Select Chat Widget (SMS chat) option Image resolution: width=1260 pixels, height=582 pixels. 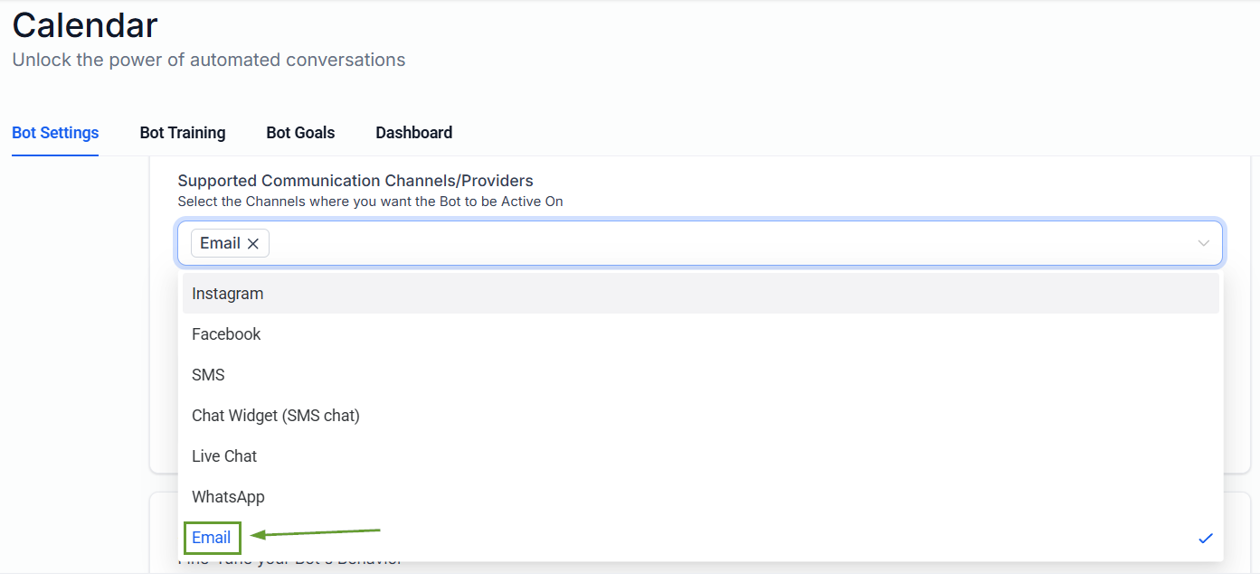coord(276,416)
